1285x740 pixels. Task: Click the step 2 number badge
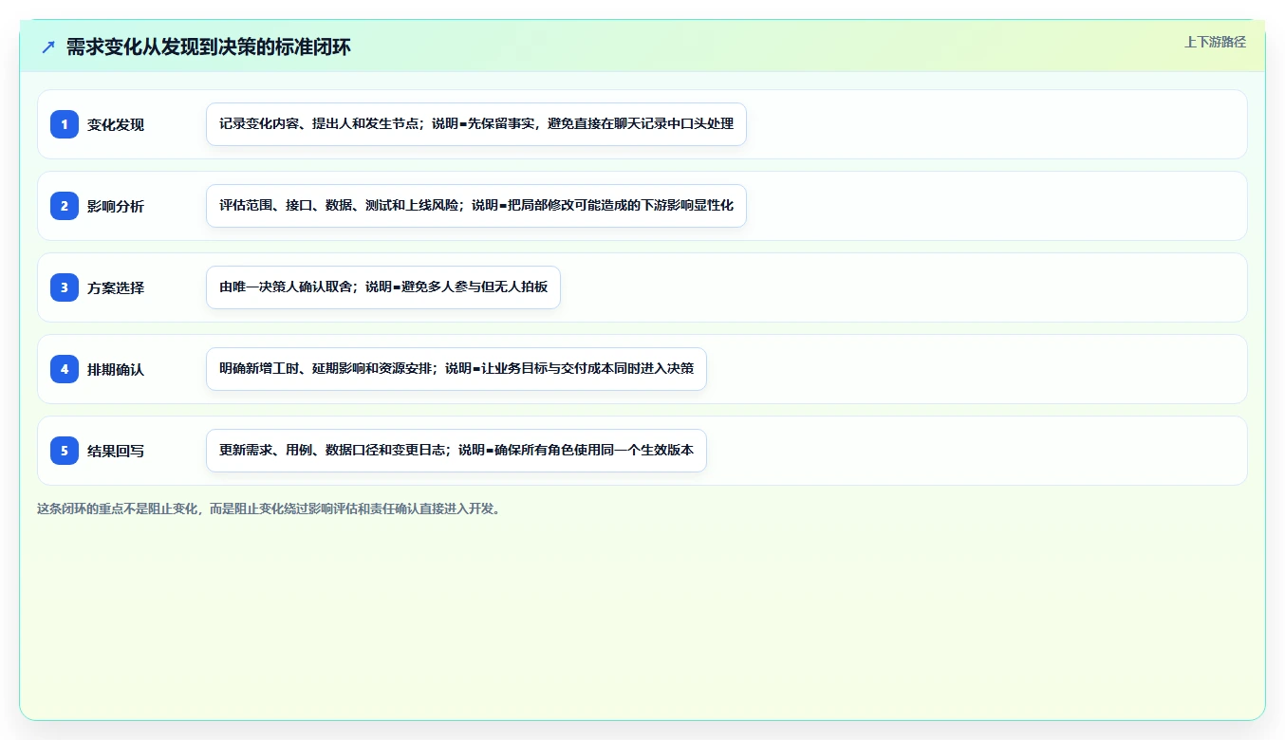(65, 206)
